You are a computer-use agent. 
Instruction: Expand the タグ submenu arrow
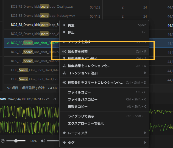[145, 142]
